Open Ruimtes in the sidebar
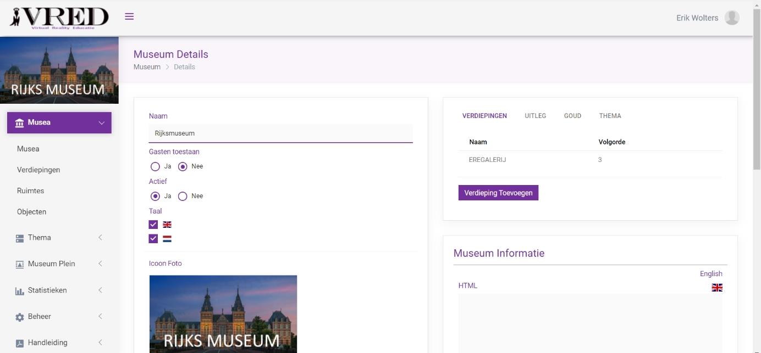The image size is (761, 353). click(x=30, y=190)
